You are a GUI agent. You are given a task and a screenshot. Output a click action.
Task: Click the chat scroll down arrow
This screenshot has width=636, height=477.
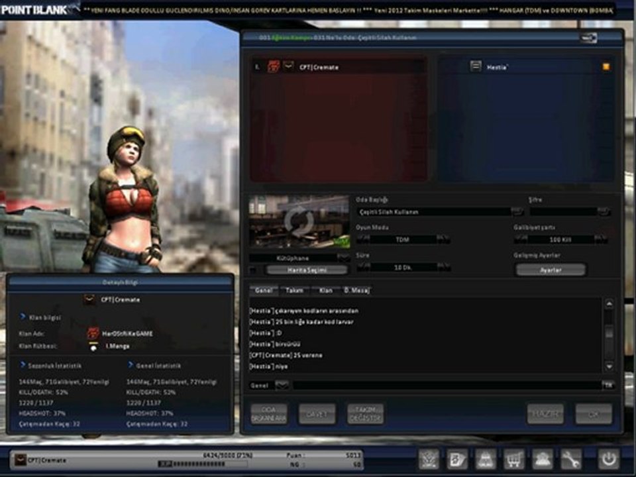(609, 366)
